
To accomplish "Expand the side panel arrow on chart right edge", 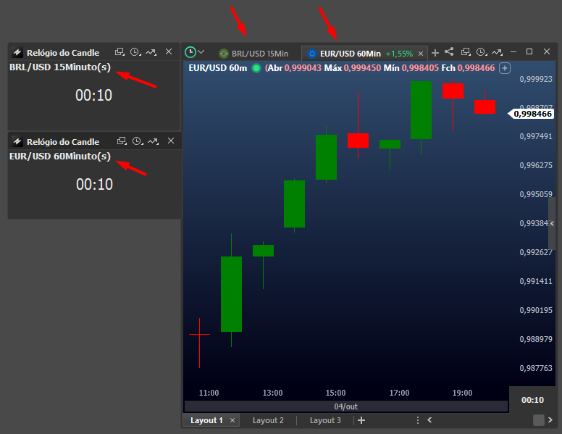I will pos(552,224).
